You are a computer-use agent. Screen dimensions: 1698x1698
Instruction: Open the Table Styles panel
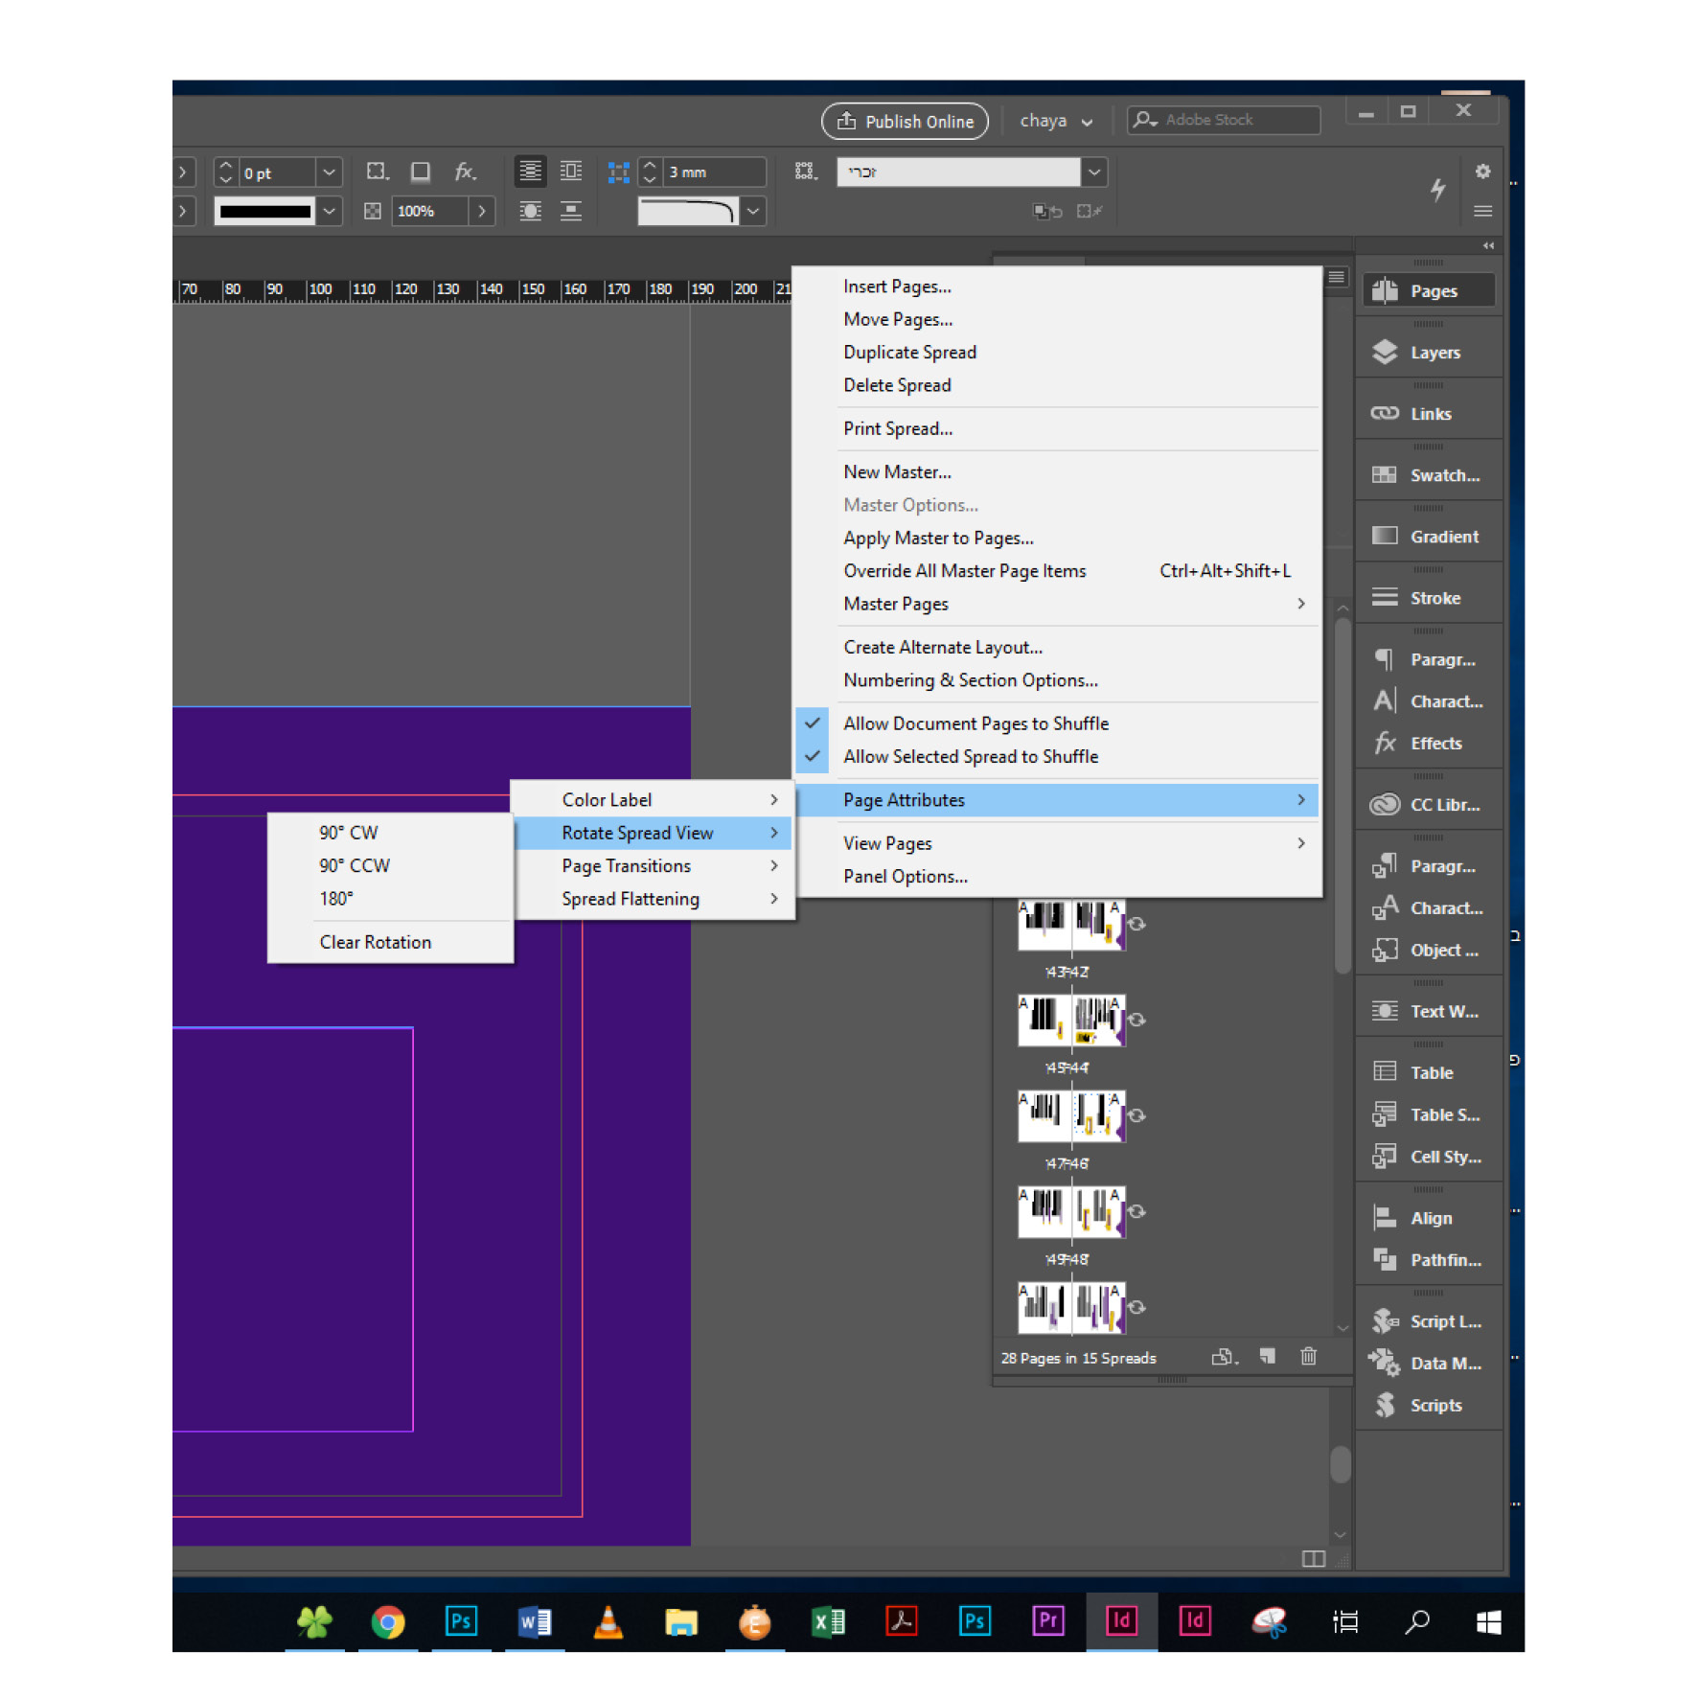pos(1428,1115)
